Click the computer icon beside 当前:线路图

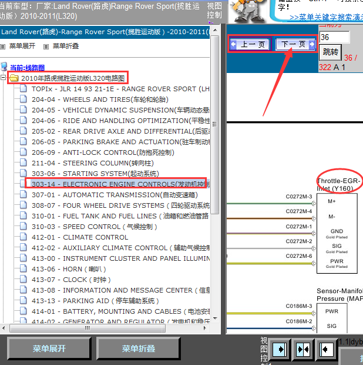(5, 67)
